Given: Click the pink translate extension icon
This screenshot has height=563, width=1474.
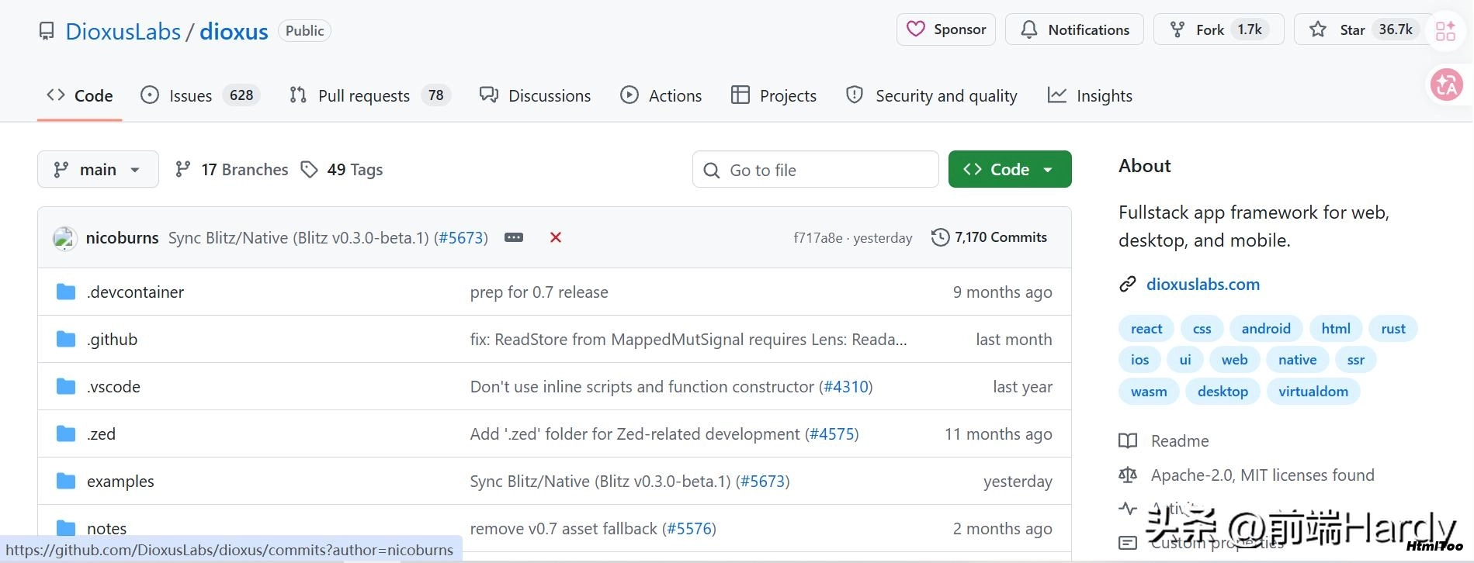Looking at the screenshot, I should click(1447, 85).
